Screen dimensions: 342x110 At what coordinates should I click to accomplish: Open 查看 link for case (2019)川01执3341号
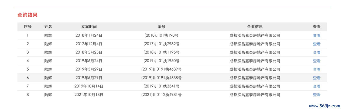316,86
